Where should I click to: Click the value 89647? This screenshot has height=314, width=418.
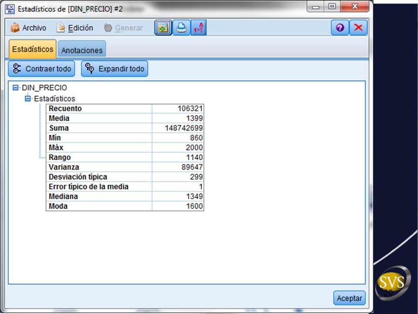[192, 167]
